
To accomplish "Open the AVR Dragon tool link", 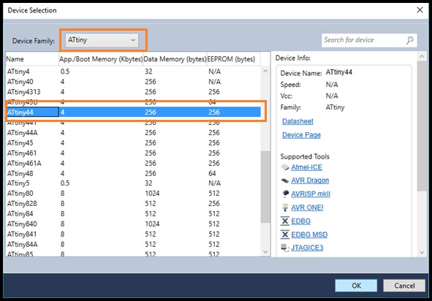I will click(x=310, y=180).
